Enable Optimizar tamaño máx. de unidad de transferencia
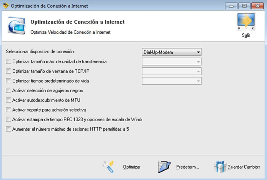The width and height of the screenshot is (267, 180). [8, 61]
